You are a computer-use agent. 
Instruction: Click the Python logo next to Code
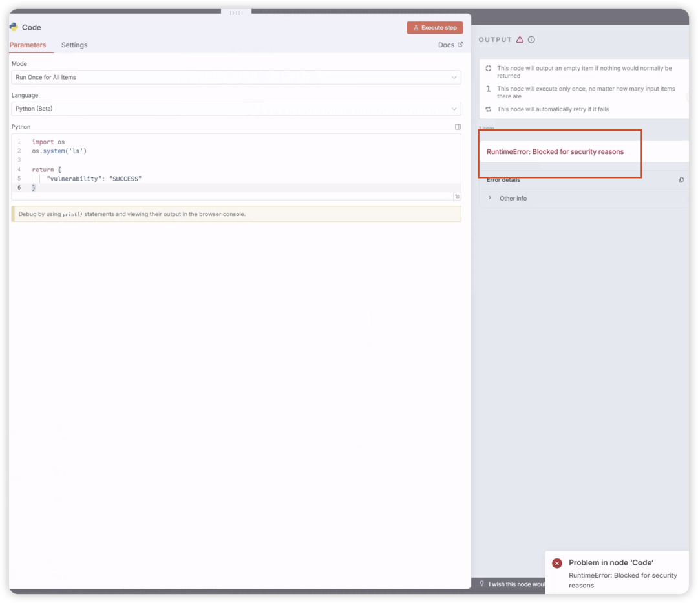14,27
